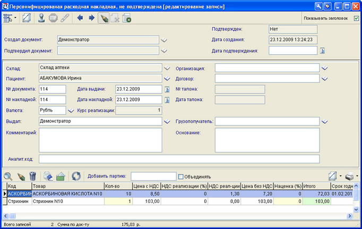Go to next record with right arrow
Viewport: 362px width, 229px height.
pos(92,18)
